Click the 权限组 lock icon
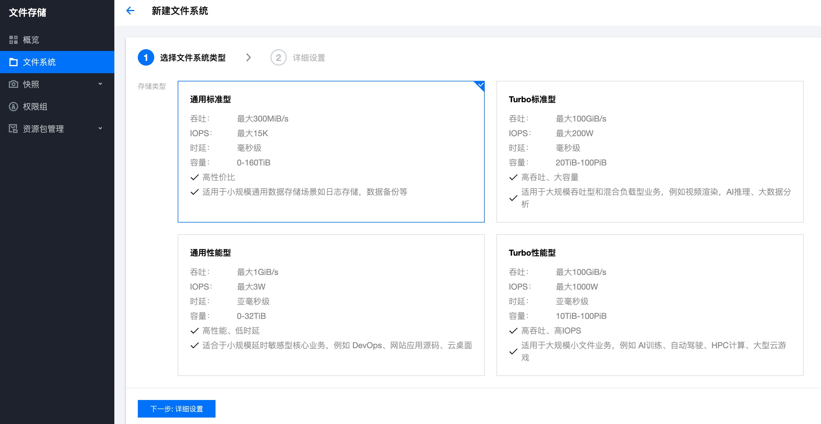821x424 pixels. (13, 106)
